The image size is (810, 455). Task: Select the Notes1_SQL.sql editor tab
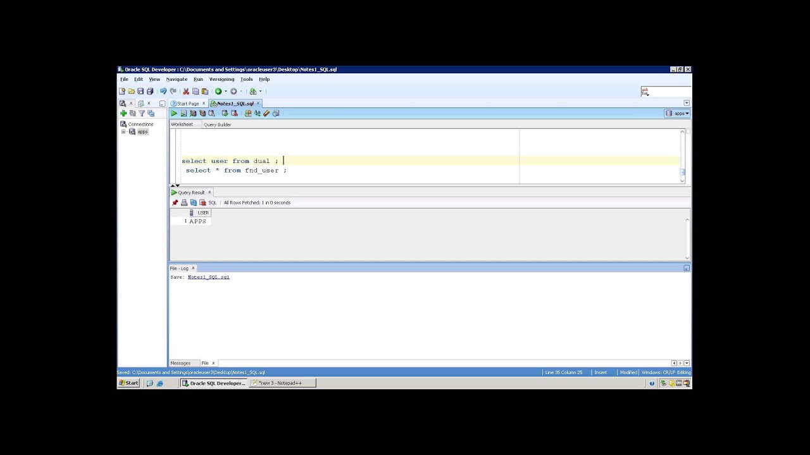(235, 103)
